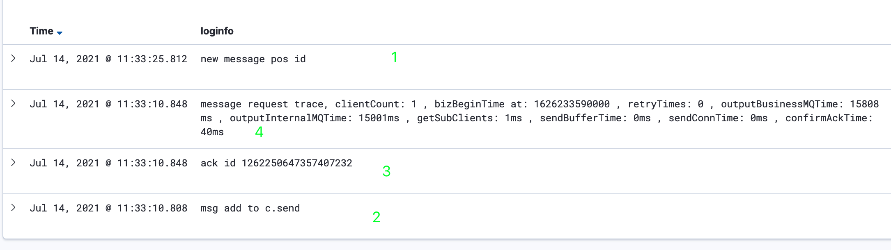
Task: Expand the "new message pos id" log row
Action: (13, 59)
